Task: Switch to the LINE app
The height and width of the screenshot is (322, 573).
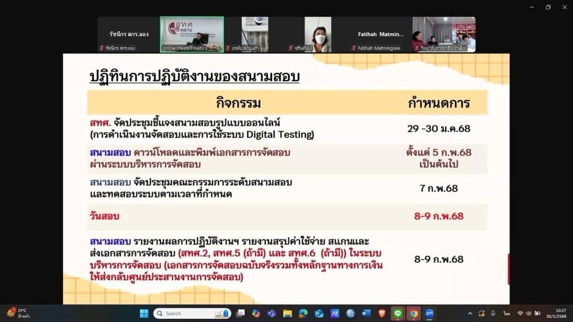Action: [x=398, y=314]
